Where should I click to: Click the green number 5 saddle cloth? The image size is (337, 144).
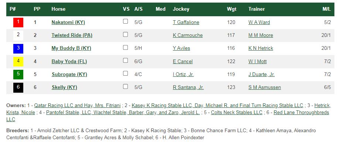[18, 75]
